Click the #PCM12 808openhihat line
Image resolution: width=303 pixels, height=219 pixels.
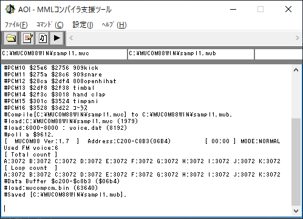[60, 81]
